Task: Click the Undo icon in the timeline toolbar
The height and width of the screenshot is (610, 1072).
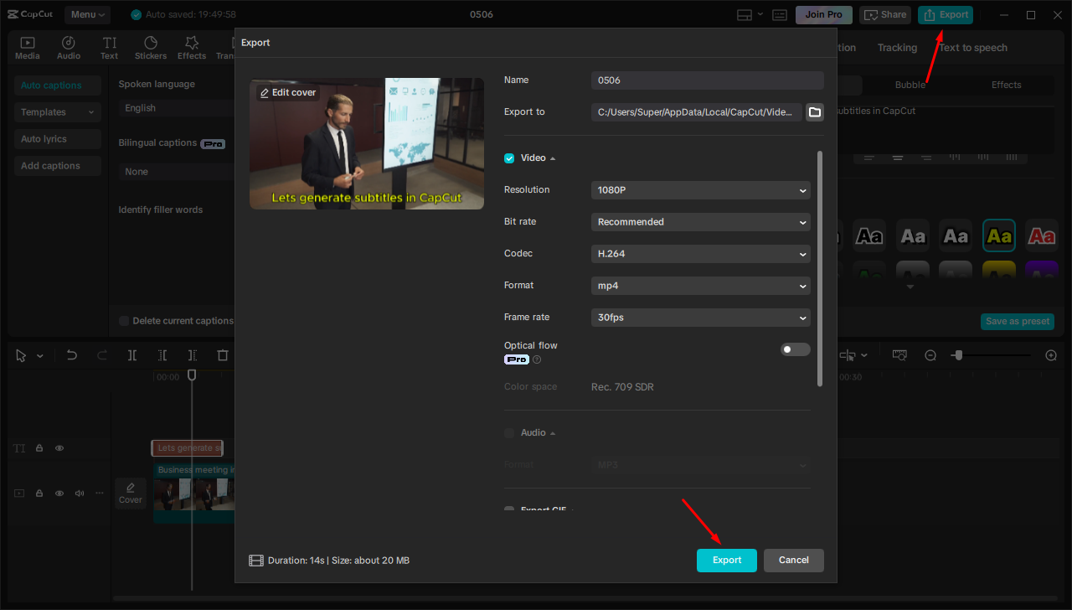Action: click(x=71, y=354)
